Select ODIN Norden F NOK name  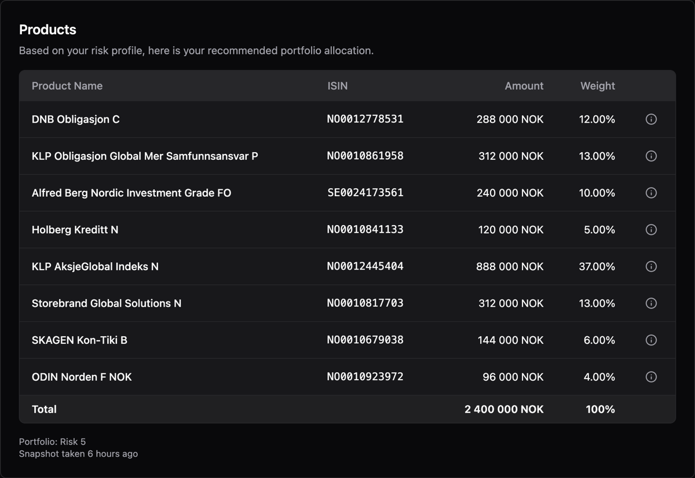82,377
